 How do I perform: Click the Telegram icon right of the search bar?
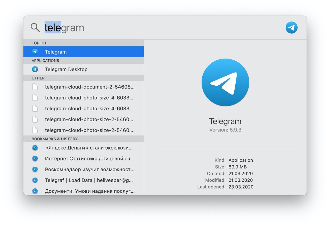pyautogui.click(x=292, y=28)
